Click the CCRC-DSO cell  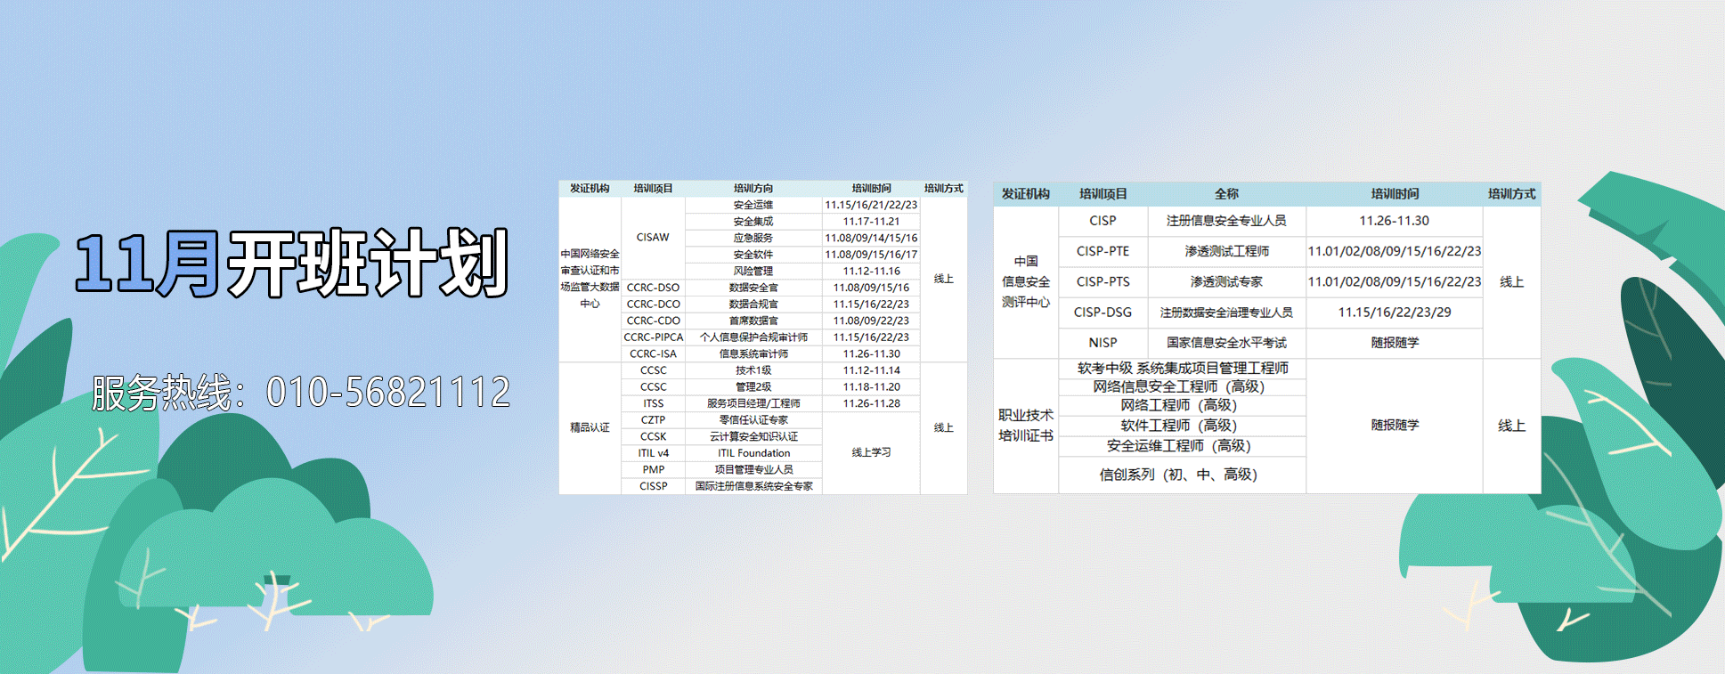tap(653, 288)
